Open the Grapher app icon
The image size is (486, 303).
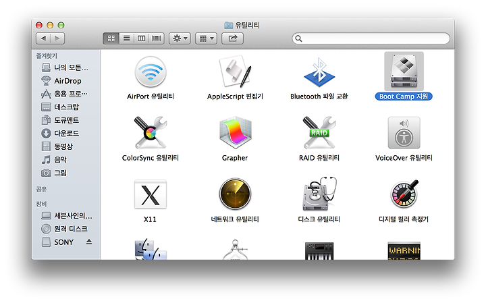coord(236,133)
